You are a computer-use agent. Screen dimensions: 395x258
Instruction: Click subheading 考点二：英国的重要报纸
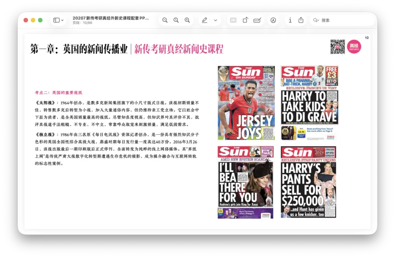(x=59, y=93)
